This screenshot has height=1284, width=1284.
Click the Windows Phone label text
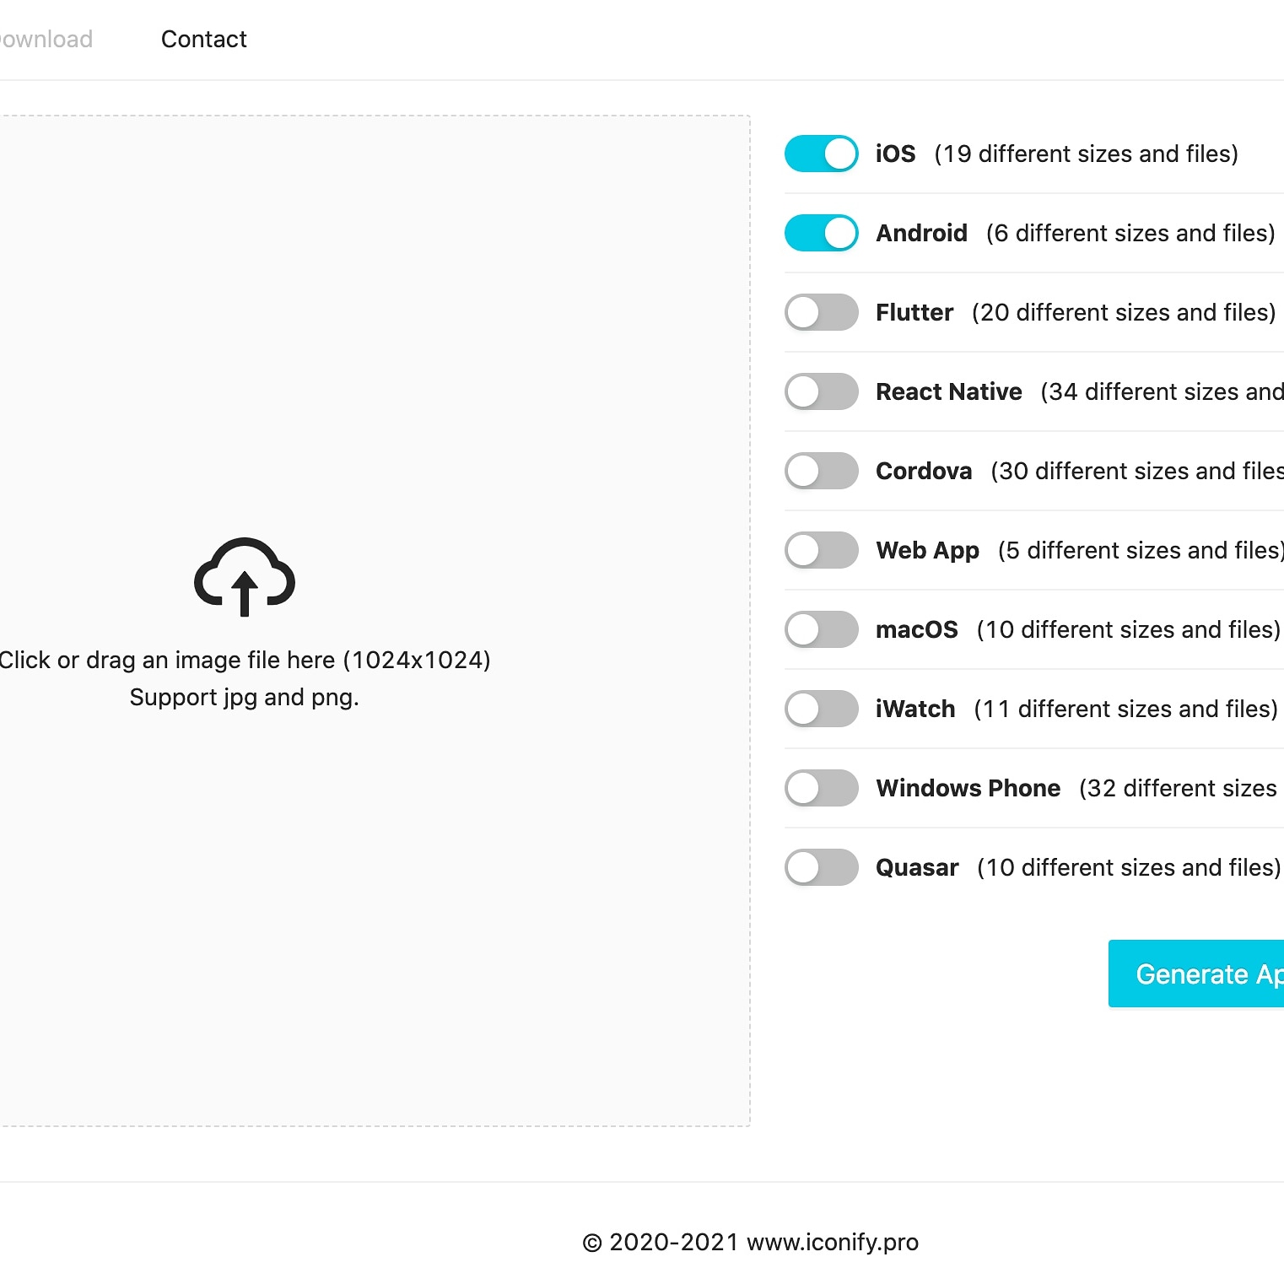968,788
